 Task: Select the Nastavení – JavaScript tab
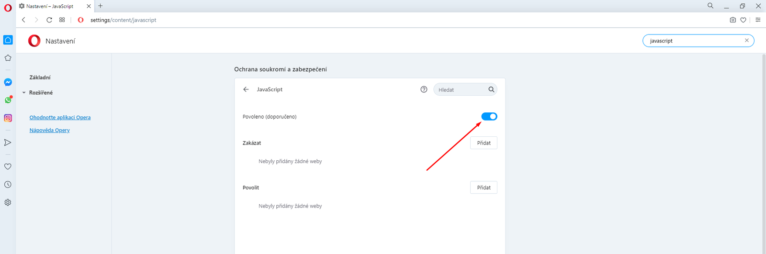point(50,6)
